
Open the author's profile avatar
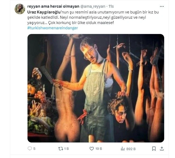20,9
